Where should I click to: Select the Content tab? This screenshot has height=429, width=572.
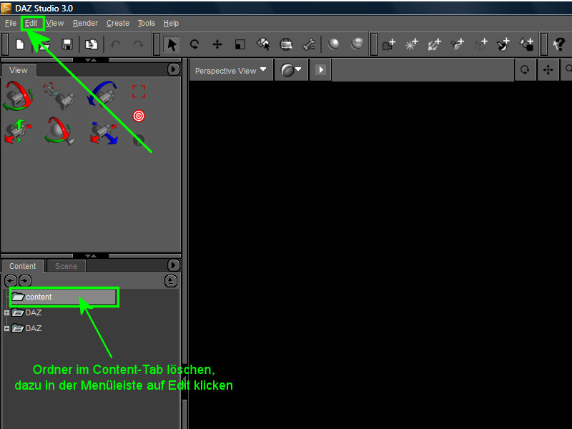[x=23, y=266]
